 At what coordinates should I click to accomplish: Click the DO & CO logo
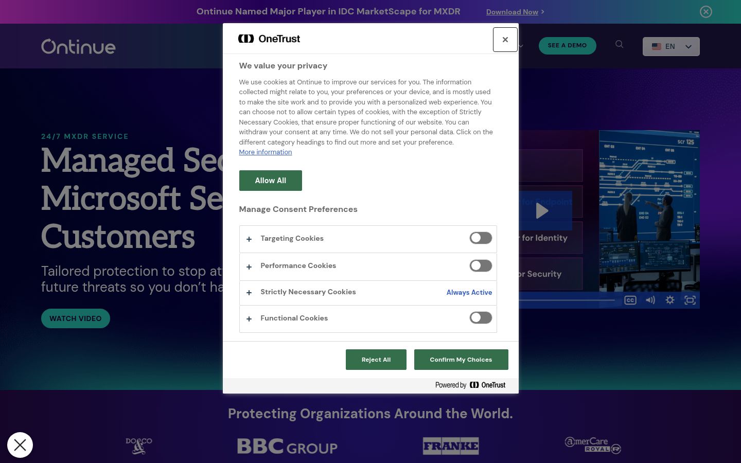(x=139, y=446)
